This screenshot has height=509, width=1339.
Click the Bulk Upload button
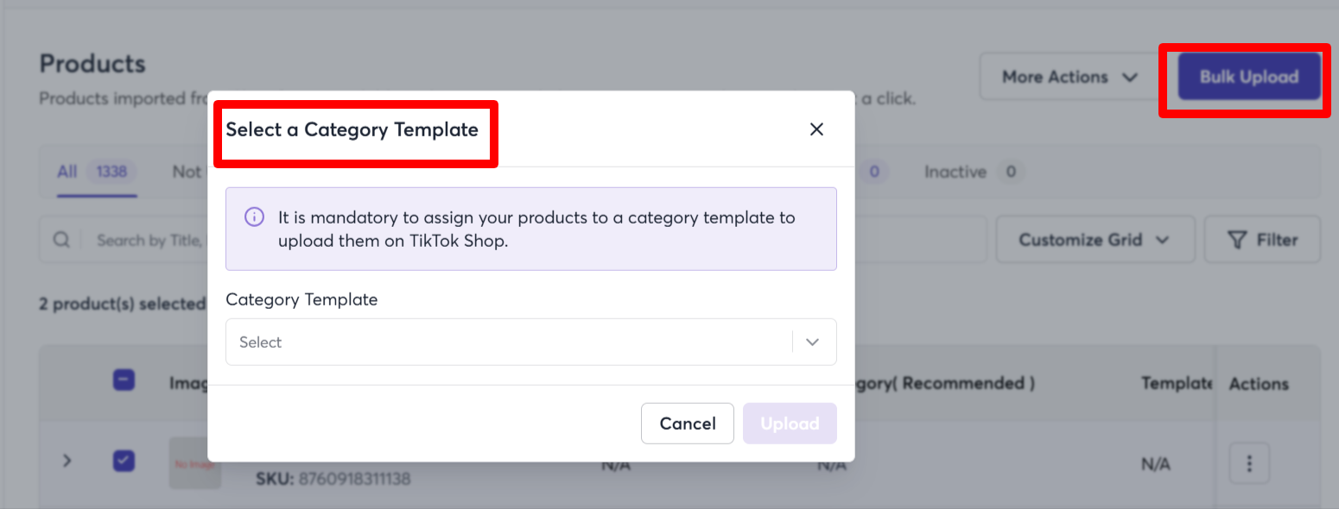tap(1249, 77)
